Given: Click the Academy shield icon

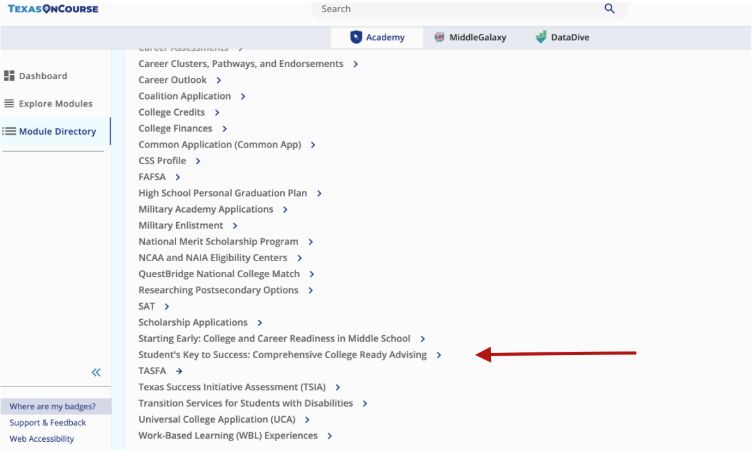Looking at the screenshot, I should [356, 37].
